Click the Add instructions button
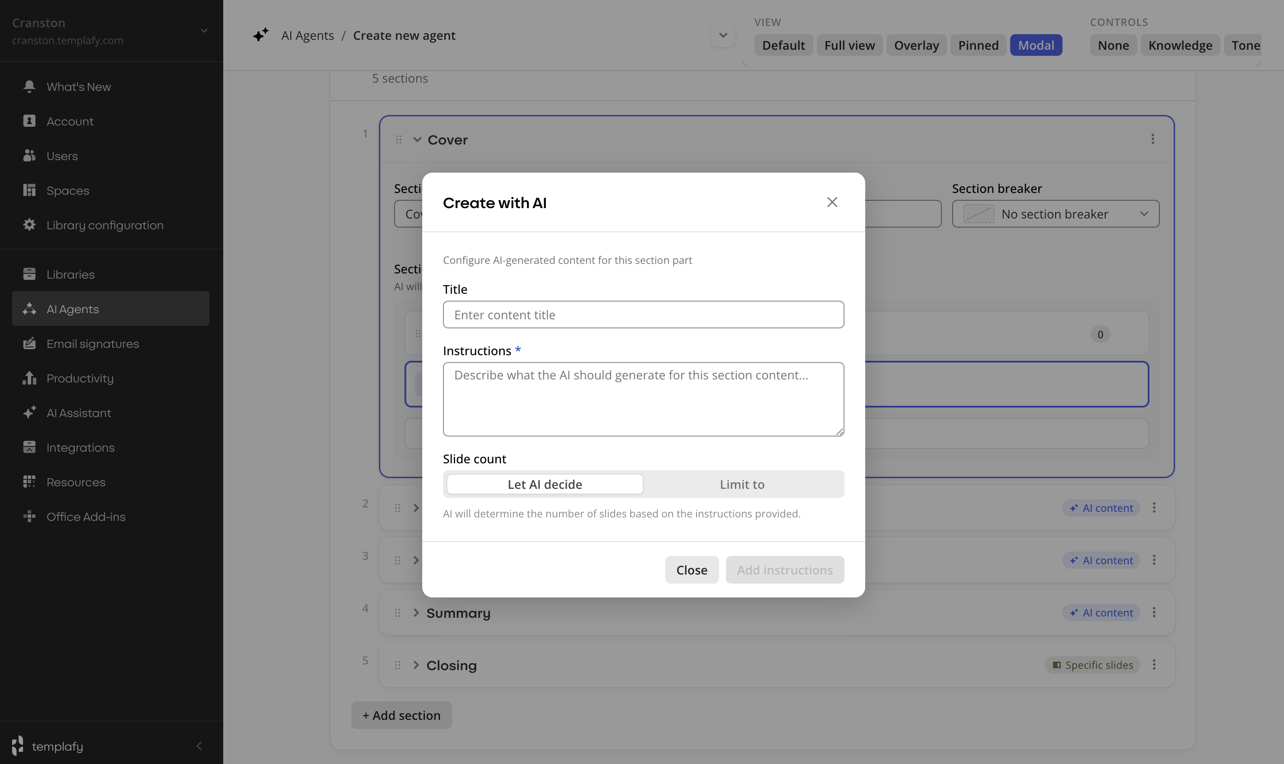The width and height of the screenshot is (1284, 764). tap(785, 569)
